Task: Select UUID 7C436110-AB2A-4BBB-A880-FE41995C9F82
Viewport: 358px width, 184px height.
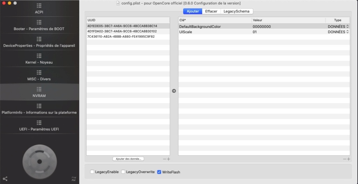Action: tap(128, 36)
